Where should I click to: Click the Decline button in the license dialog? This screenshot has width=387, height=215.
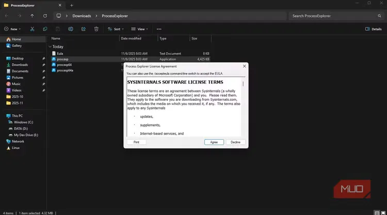235,142
